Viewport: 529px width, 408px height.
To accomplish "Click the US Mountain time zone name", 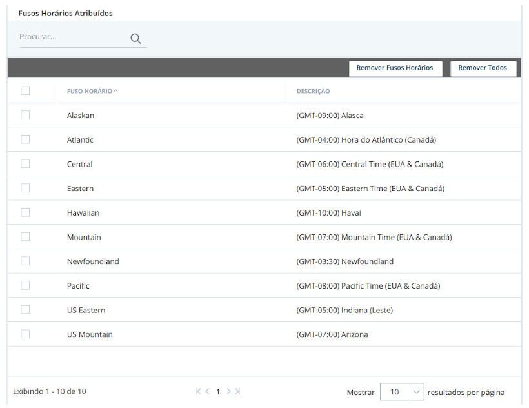I will (x=90, y=334).
